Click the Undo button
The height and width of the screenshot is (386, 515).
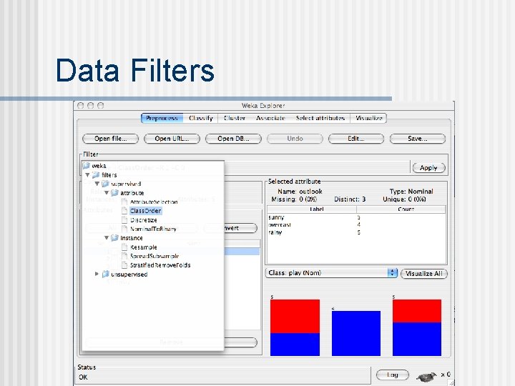pos(295,139)
